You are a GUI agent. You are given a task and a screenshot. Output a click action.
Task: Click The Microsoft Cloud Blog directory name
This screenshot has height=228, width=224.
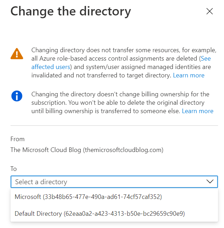click(46, 150)
